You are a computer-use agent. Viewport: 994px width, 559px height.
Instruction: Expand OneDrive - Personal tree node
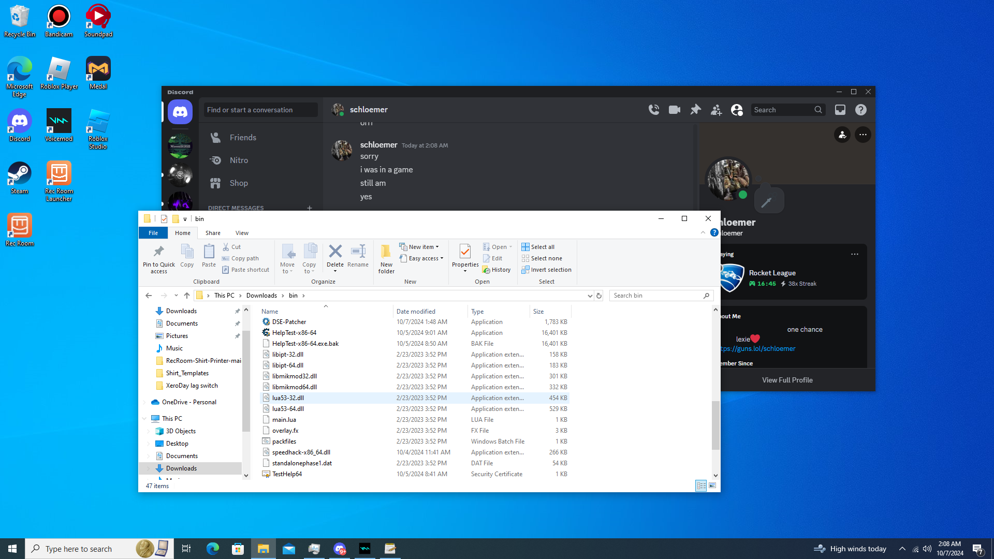point(144,402)
